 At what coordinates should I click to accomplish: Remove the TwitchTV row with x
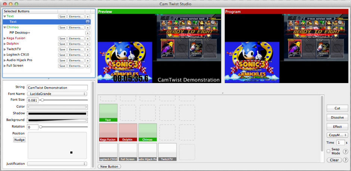click(88, 49)
